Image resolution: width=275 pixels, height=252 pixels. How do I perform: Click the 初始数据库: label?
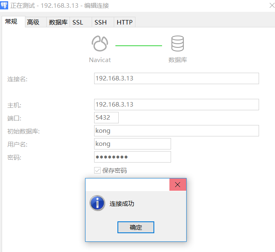coord(23,132)
